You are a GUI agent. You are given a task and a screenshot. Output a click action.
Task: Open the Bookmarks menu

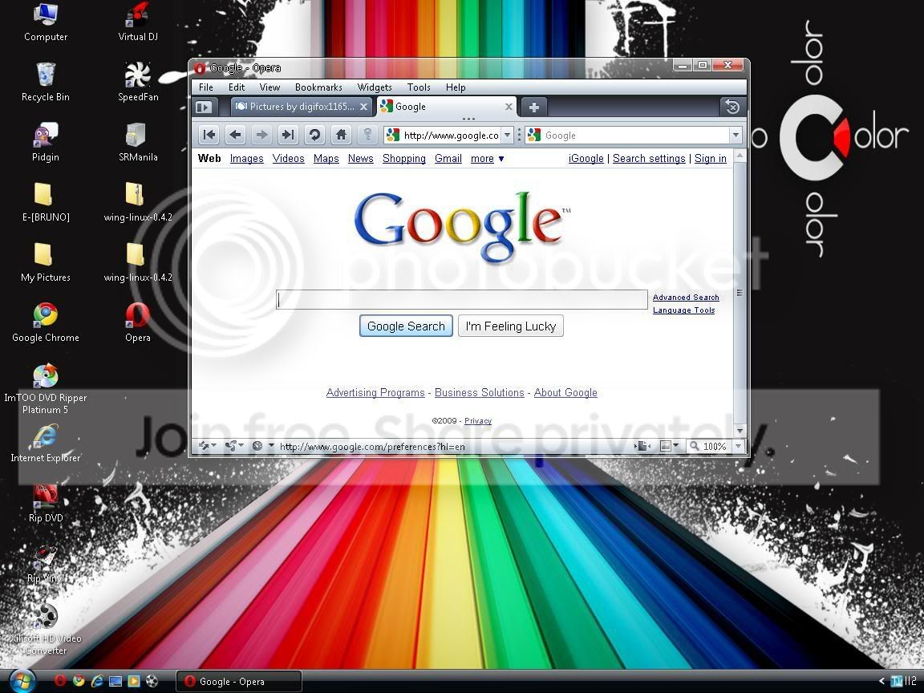(318, 87)
